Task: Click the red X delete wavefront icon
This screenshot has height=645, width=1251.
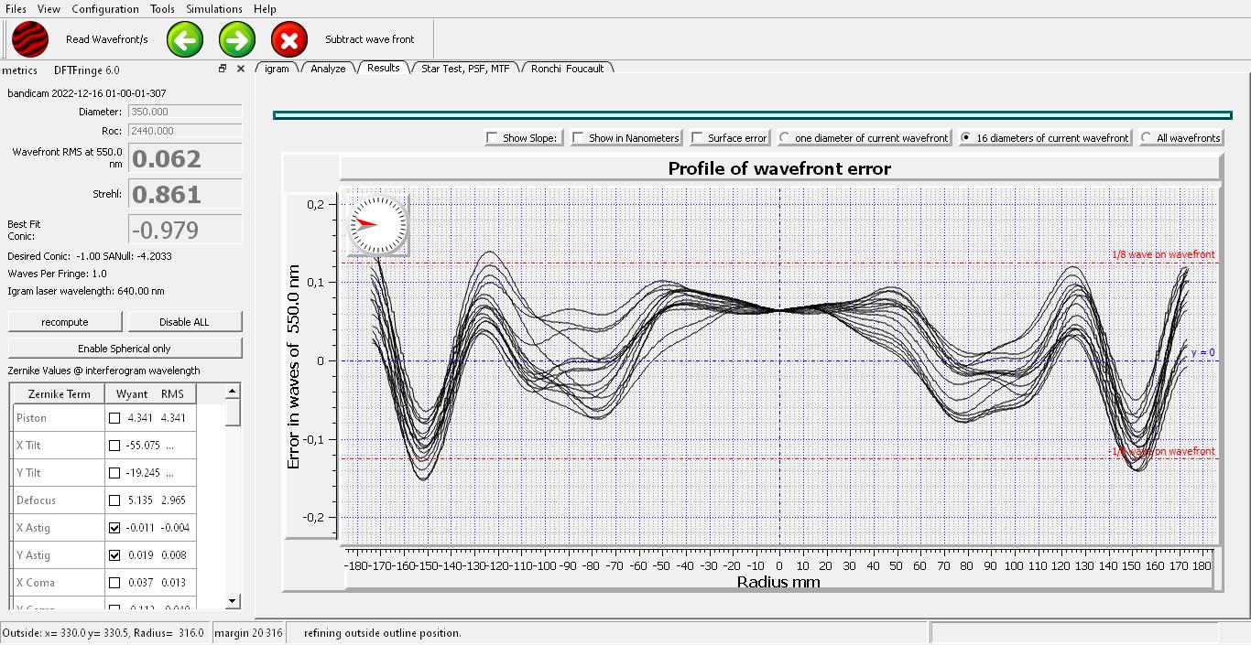Action: click(x=289, y=39)
